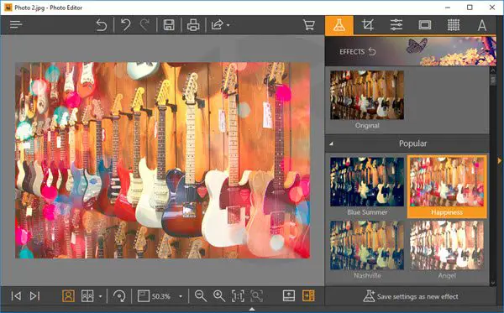Apply the Blue Summer effect
Viewport: 504px width, 313px height.
pos(367,182)
